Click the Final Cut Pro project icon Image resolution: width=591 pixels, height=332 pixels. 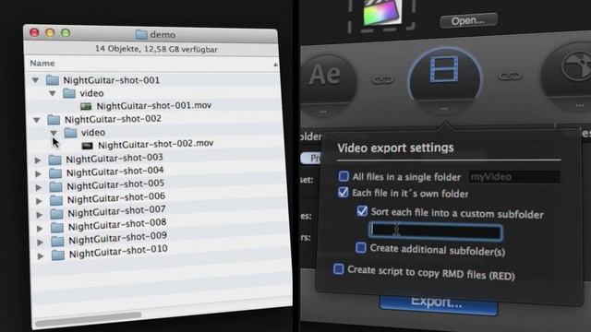(x=382, y=12)
